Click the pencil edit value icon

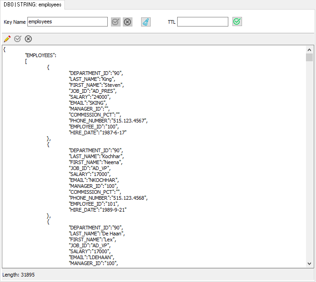click(x=7, y=39)
